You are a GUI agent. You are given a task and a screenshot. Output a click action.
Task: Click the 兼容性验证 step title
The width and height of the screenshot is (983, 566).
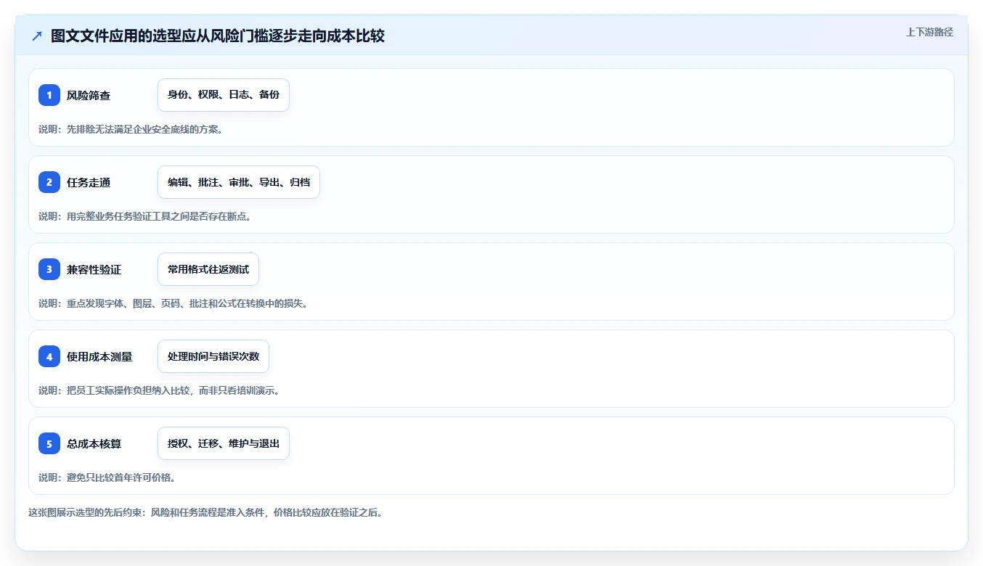pos(94,269)
